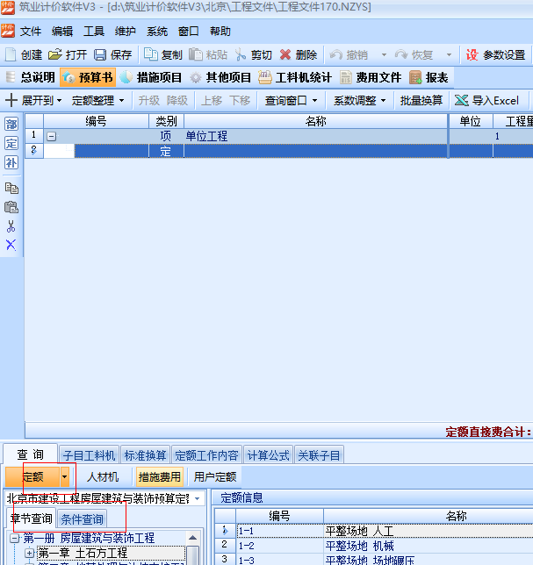The image size is (533, 565).
Task: Open the 维护 menu
Action: click(x=126, y=31)
